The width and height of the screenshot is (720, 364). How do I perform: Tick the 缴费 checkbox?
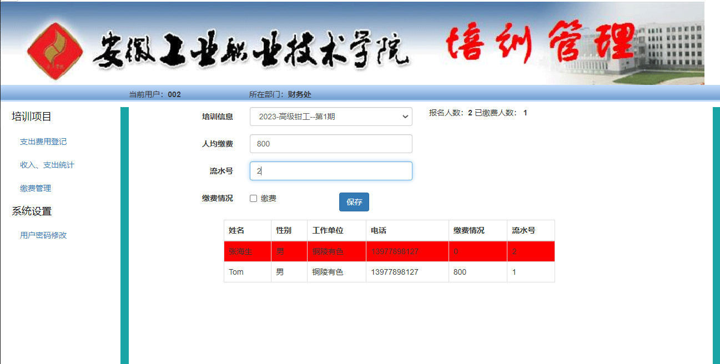254,199
